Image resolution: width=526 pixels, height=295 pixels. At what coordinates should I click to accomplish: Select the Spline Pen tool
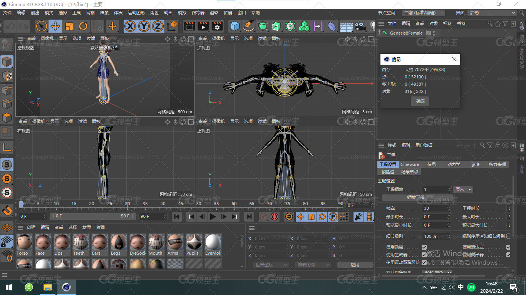click(x=249, y=26)
